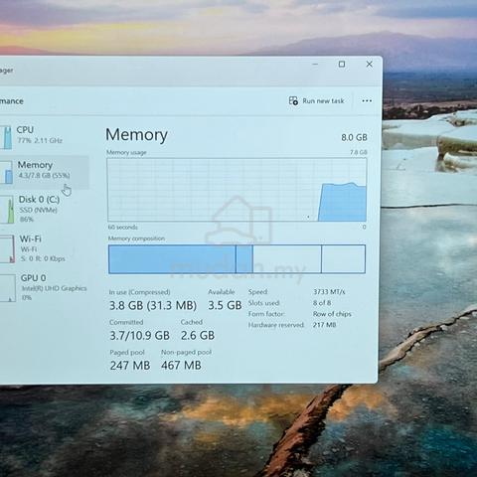The width and height of the screenshot is (477, 477).
Task: Close the Task Manager window
Action: [370, 64]
